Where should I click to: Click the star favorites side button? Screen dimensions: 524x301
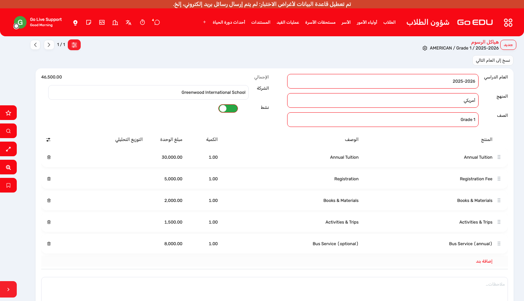click(x=8, y=113)
